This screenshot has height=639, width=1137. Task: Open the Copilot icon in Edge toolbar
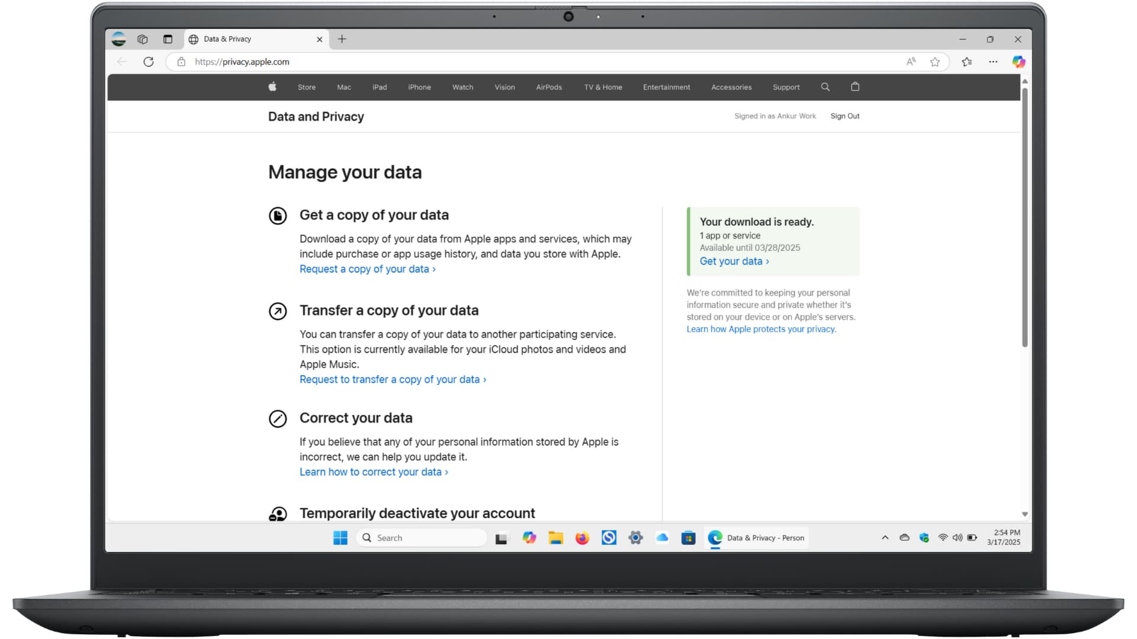point(1019,62)
